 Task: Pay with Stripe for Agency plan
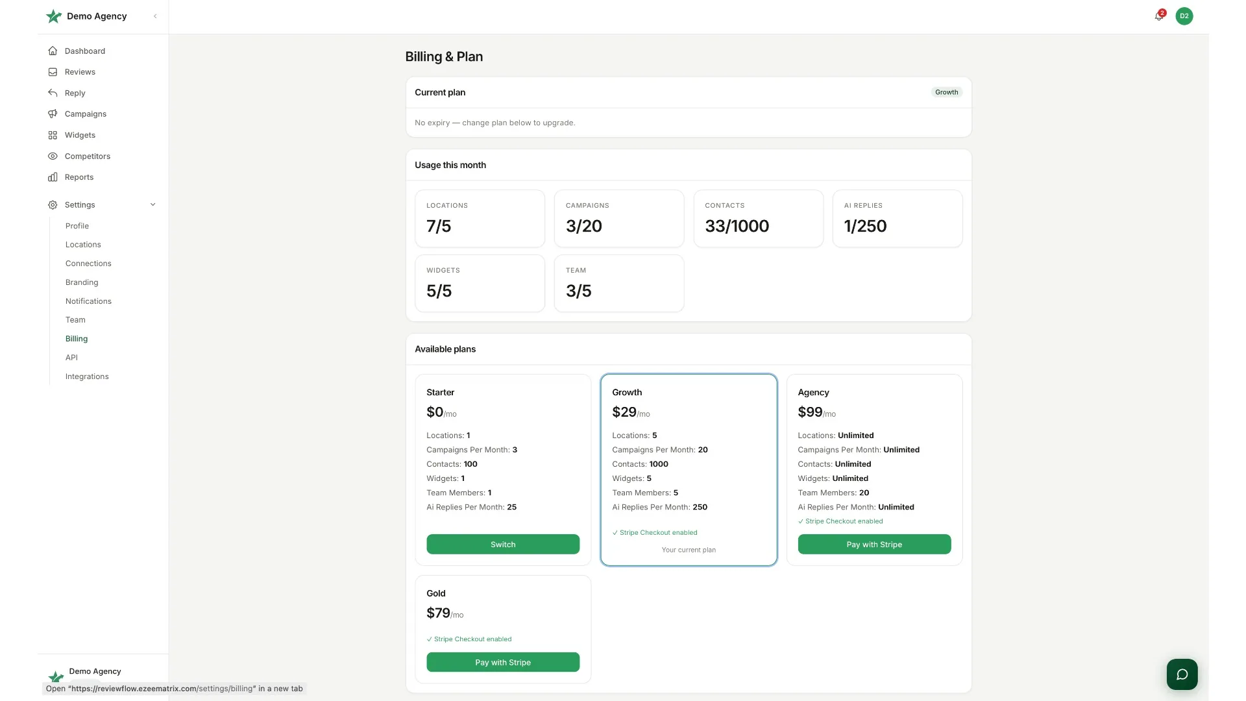click(874, 545)
